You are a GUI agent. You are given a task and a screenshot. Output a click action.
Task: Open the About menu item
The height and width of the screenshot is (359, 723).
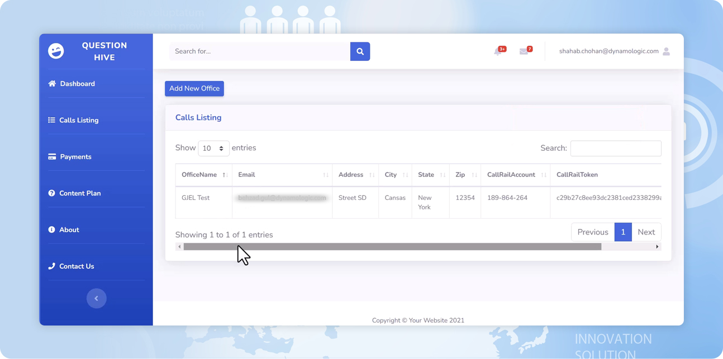click(69, 229)
